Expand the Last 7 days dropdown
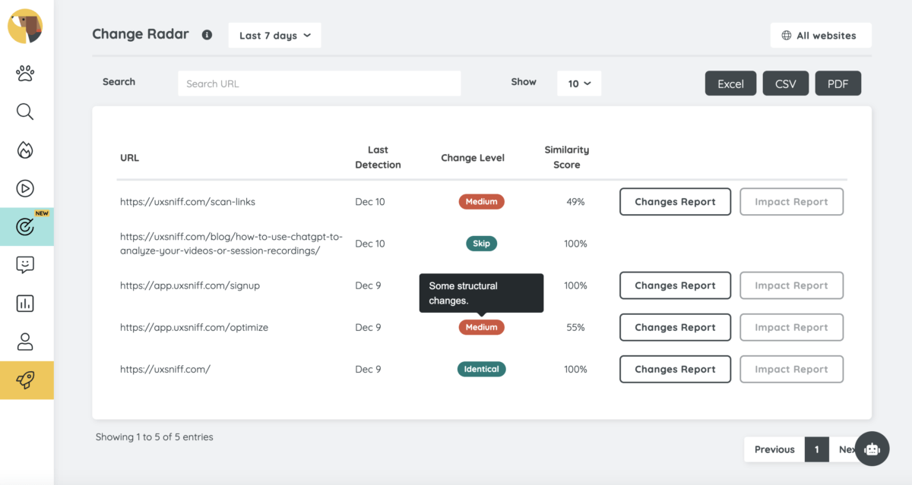912x485 pixels. point(274,36)
